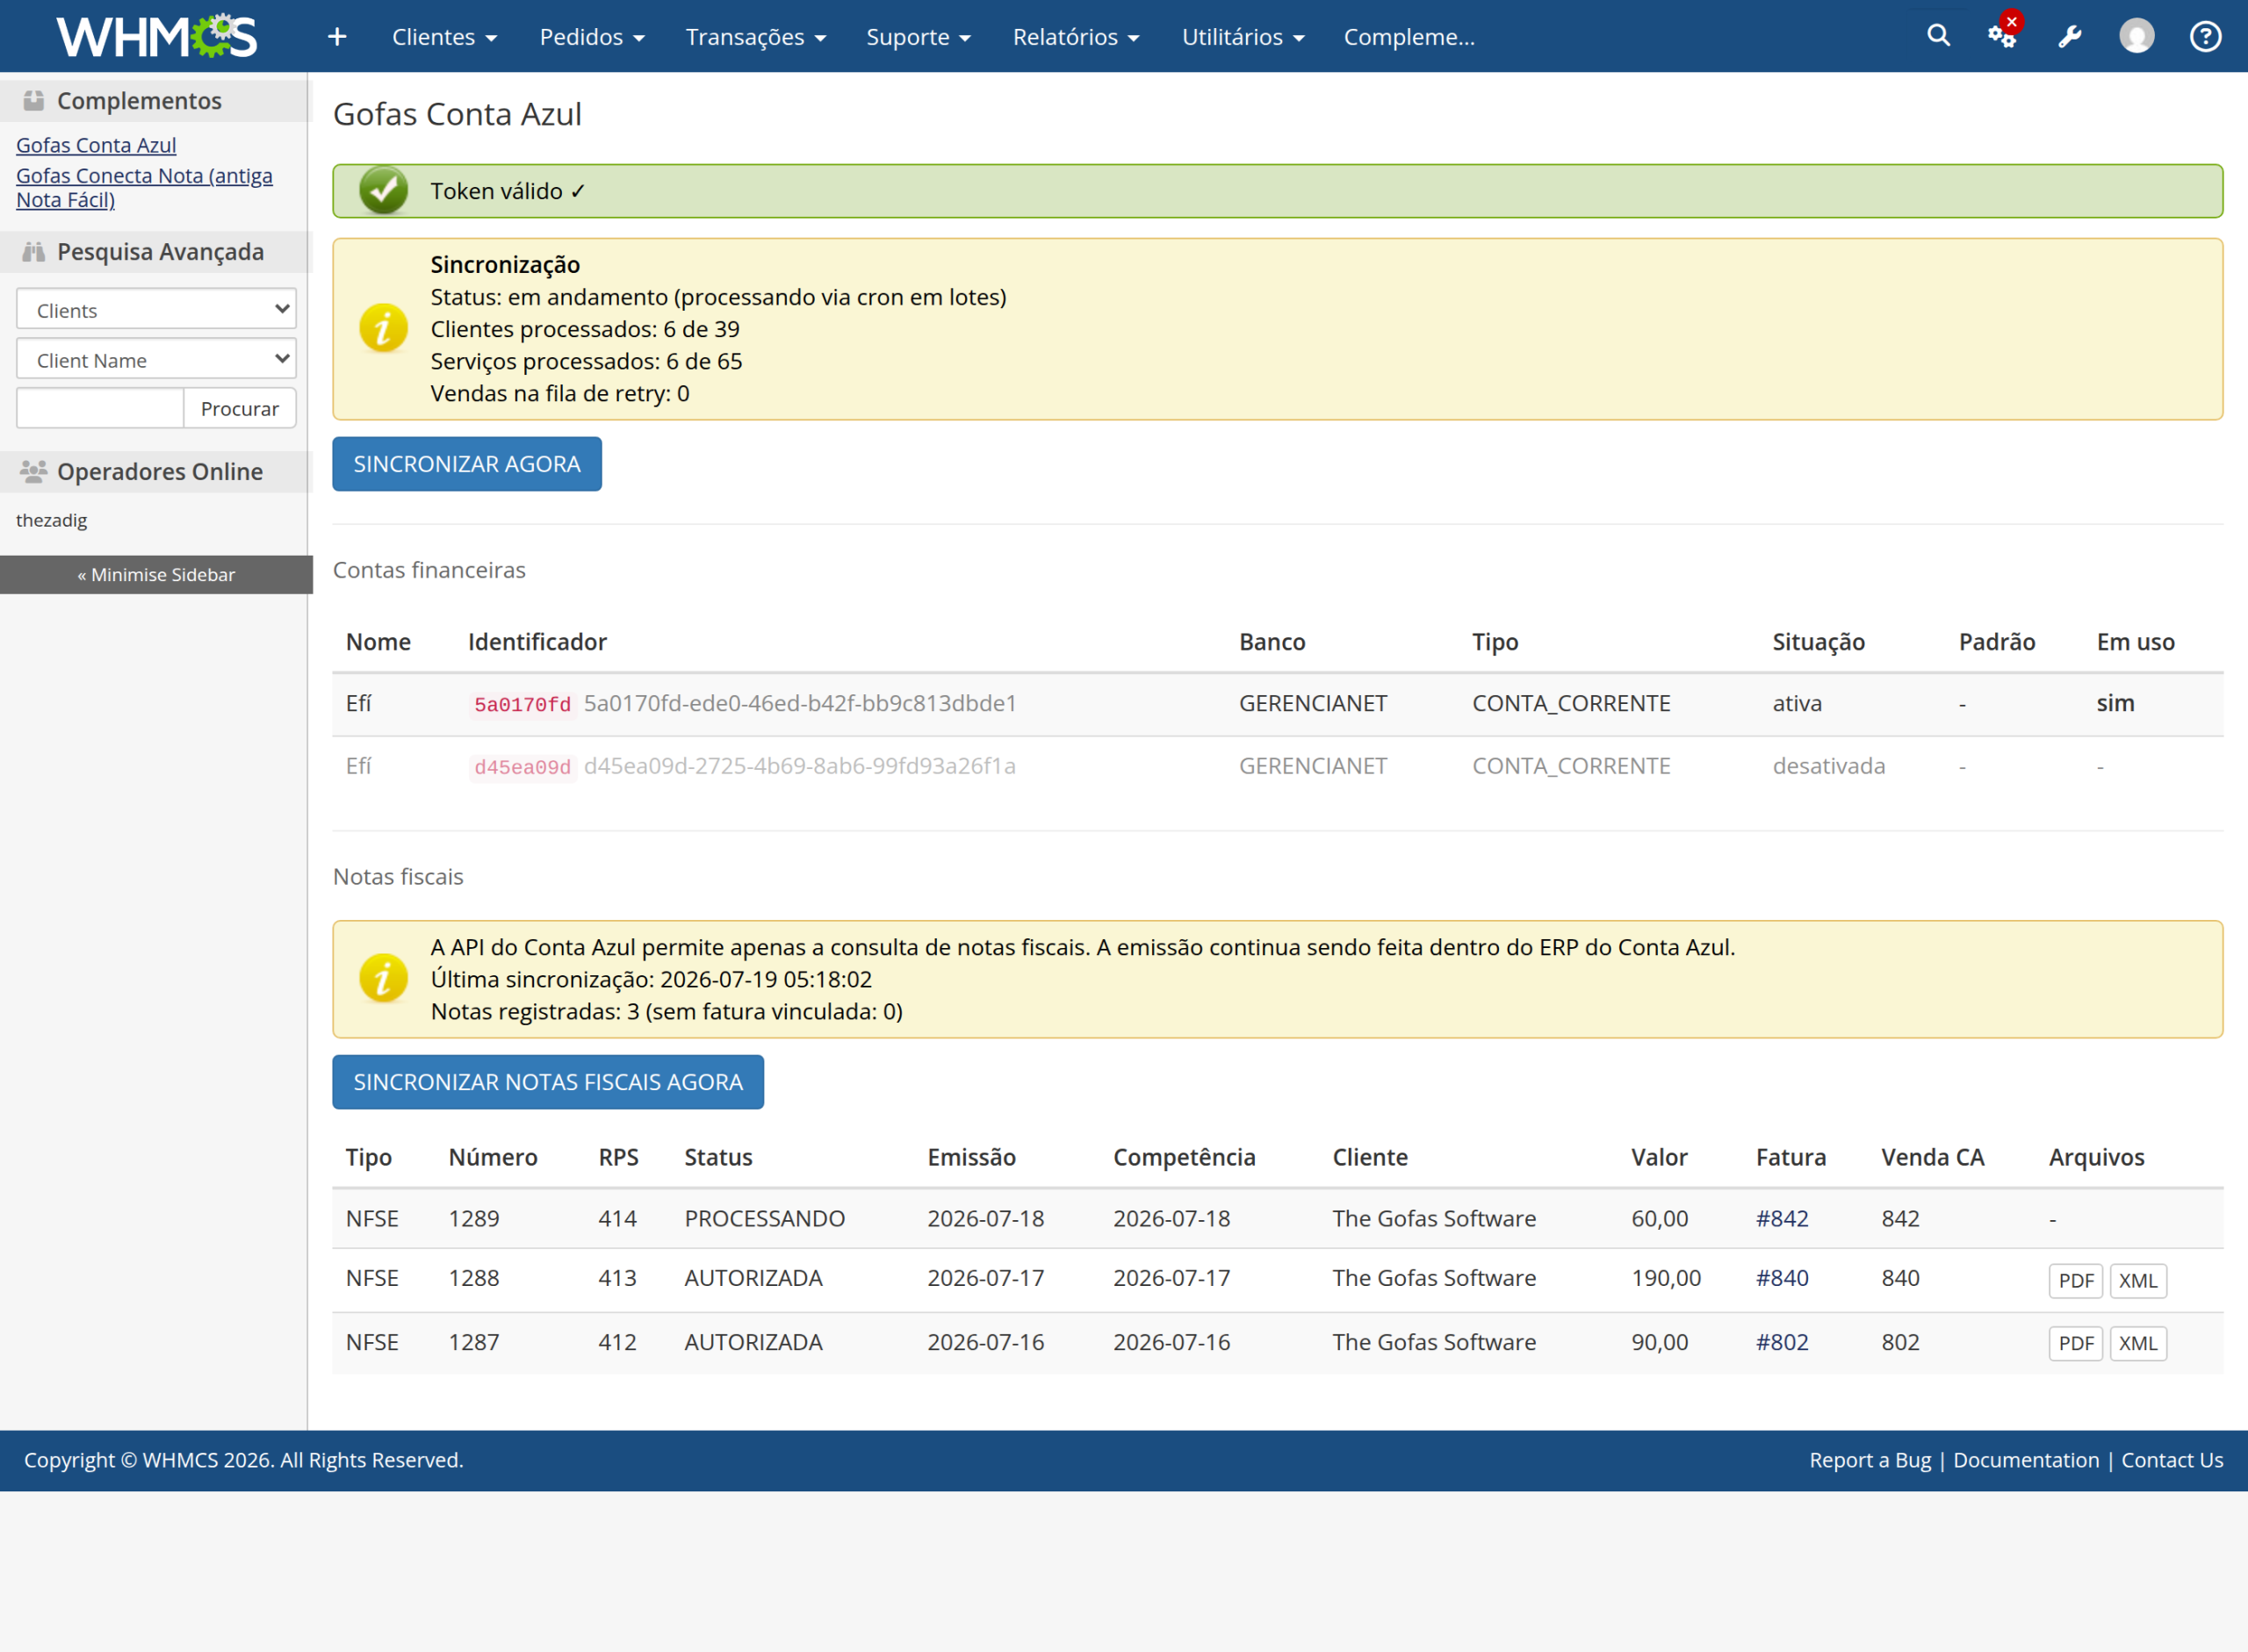Image resolution: width=2248 pixels, height=1652 pixels.
Task: Download XML for note 1288
Action: pyautogui.click(x=2138, y=1280)
